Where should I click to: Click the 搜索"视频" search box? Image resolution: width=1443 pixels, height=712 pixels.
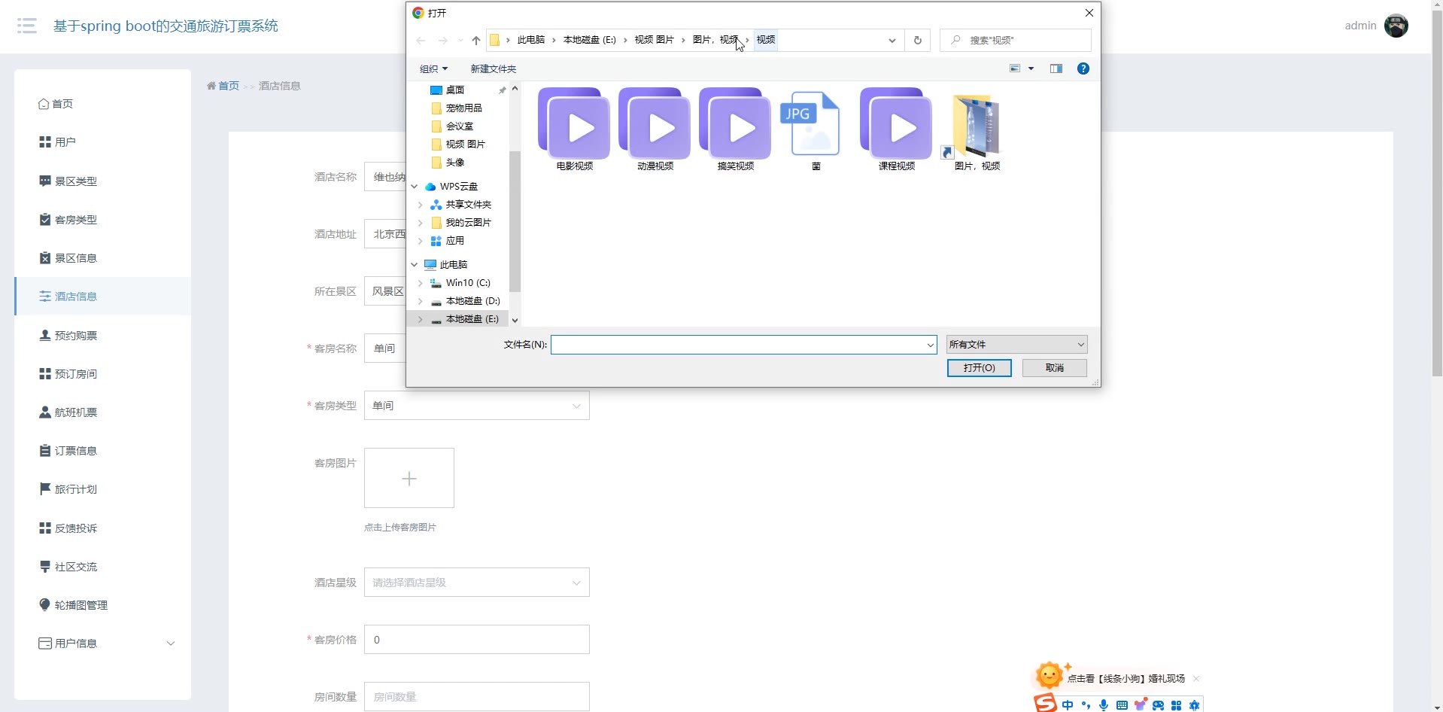[1015, 40]
